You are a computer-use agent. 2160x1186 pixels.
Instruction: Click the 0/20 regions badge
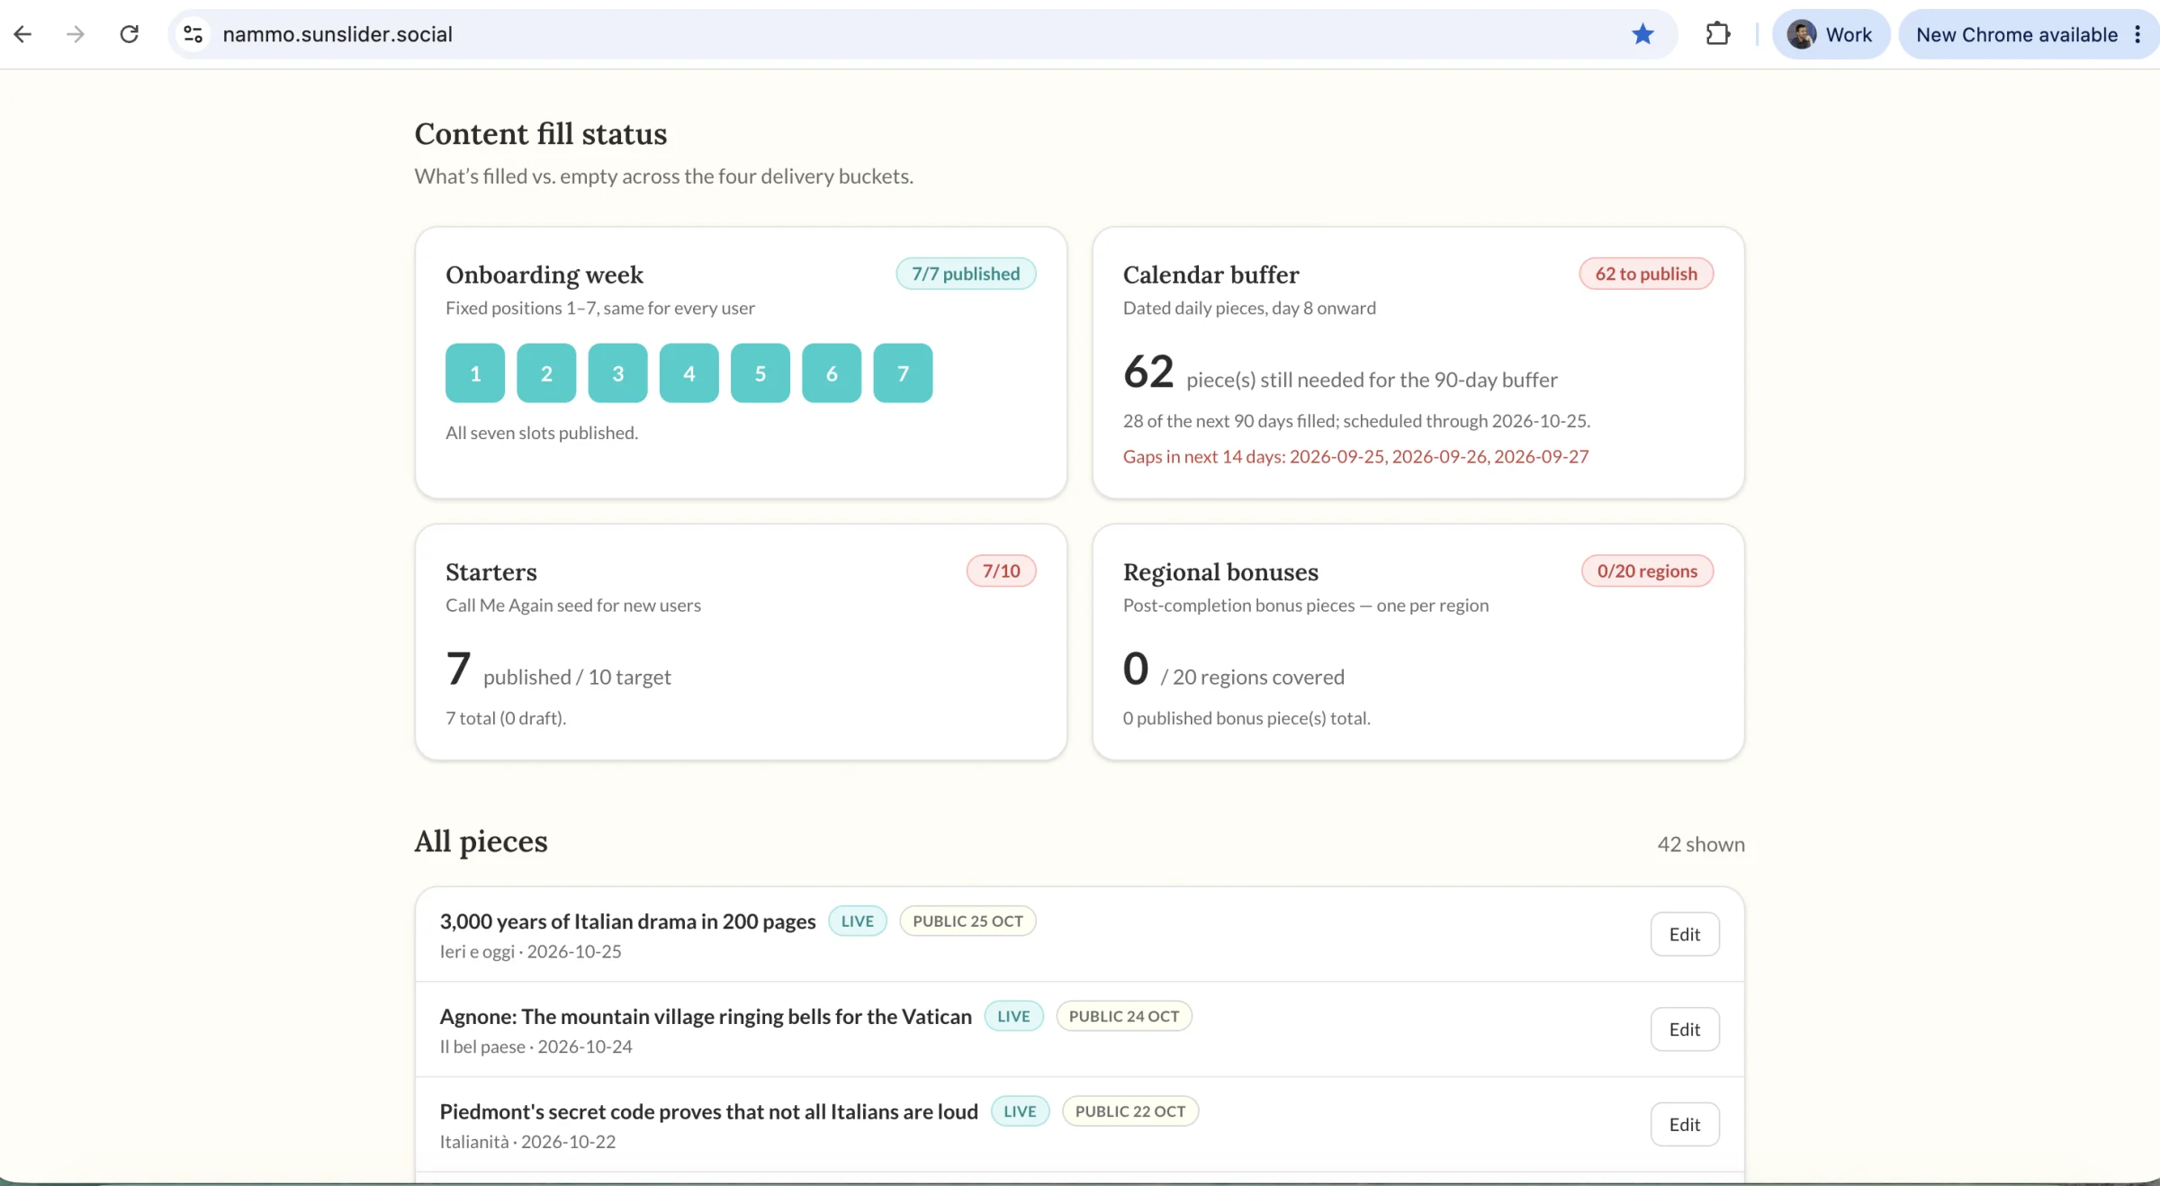coord(1647,571)
